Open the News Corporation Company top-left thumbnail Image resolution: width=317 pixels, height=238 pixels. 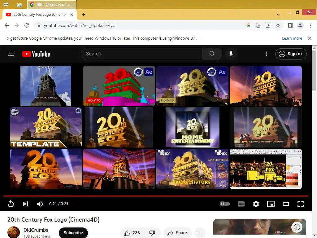click(46, 86)
